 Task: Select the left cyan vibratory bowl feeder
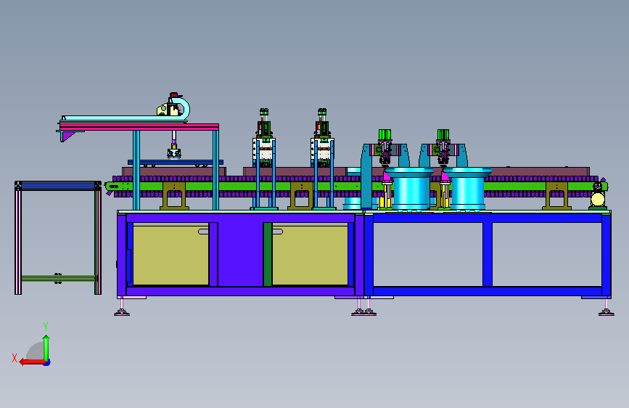point(409,189)
